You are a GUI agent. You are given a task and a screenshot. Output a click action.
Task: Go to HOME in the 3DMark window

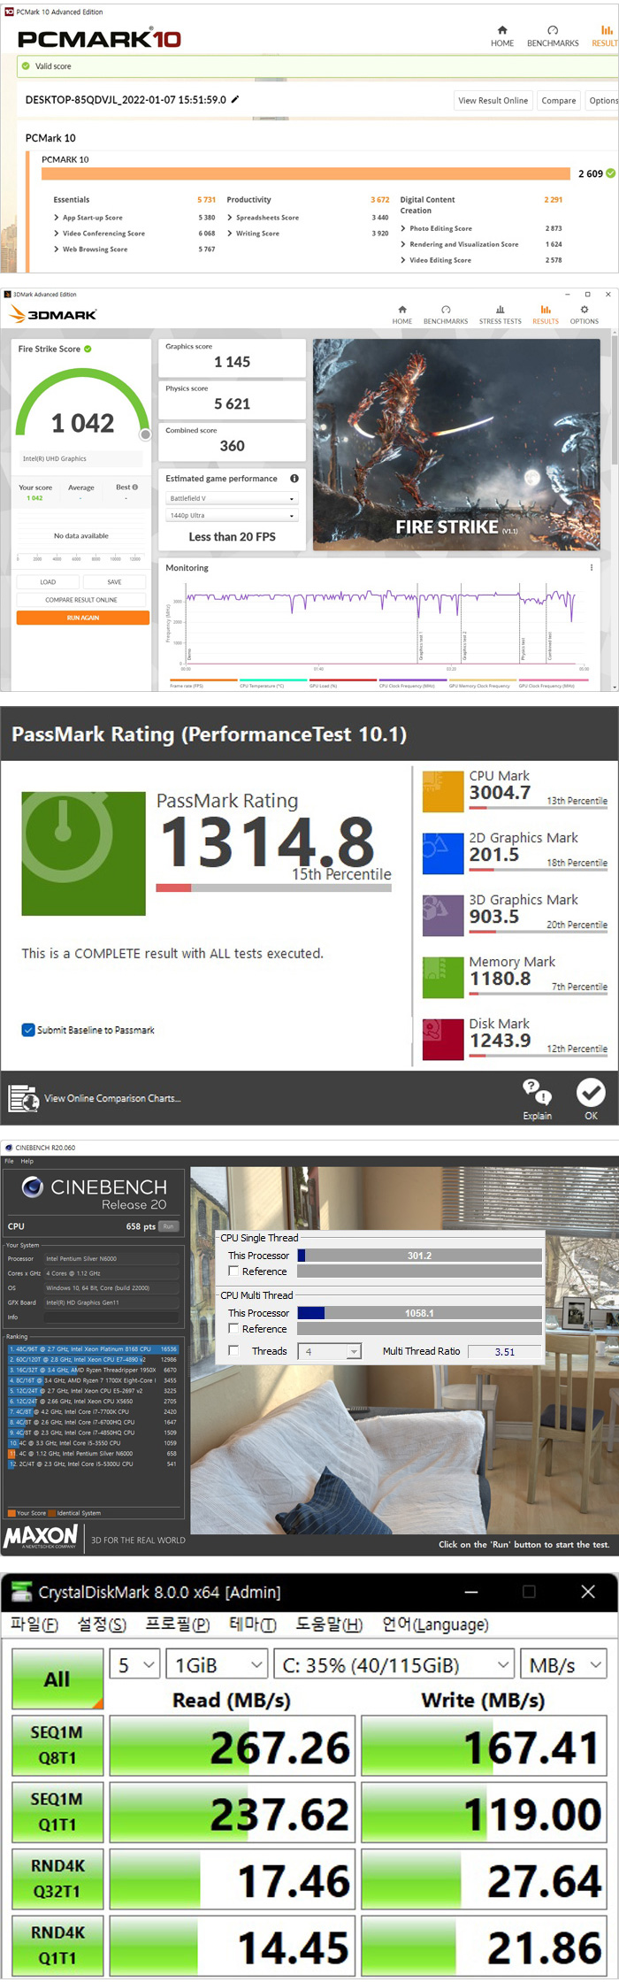click(402, 315)
